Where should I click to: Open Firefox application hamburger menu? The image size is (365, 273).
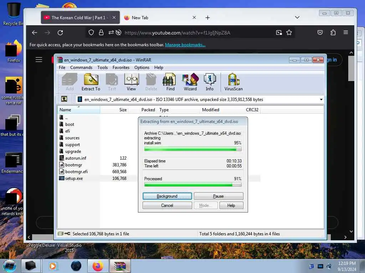(346, 32)
